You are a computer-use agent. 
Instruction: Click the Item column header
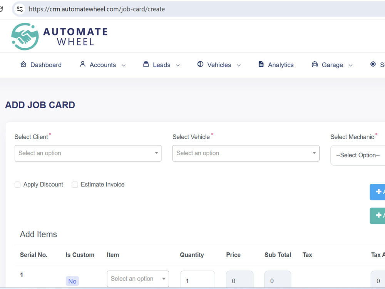(113, 255)
